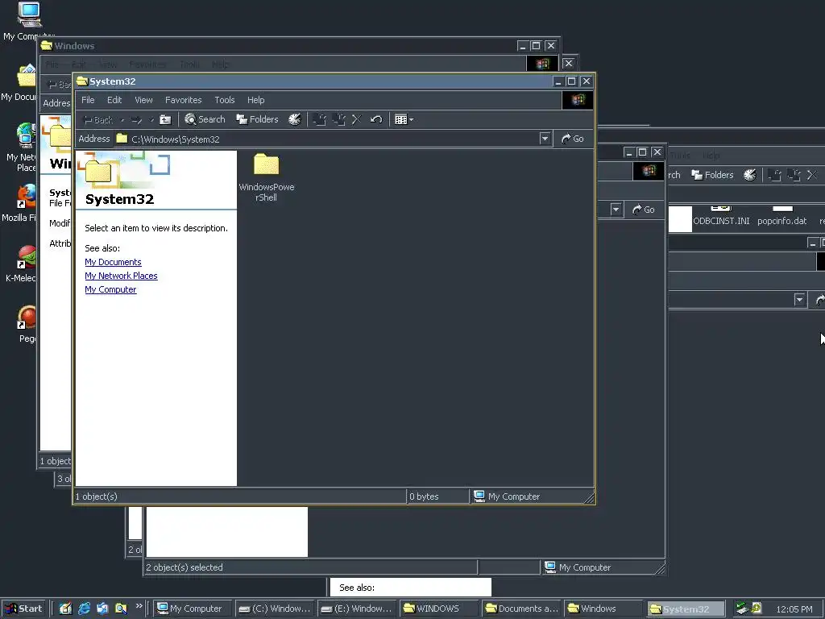Viewport: 825px width, 619px height.
Task: Click Delete icon in System32 toolbar
Action: pyautogui.click(x=357, y=119)
